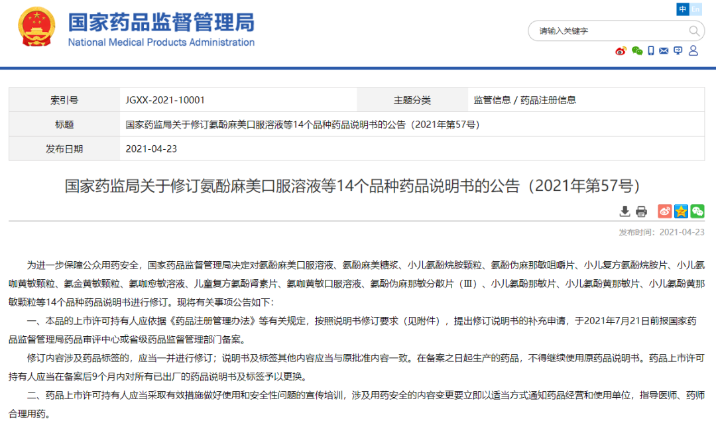This screenshot has height=425, width=716.
Task: Click the 发布时间：2021-04-23 line
Action: (662, 232)
